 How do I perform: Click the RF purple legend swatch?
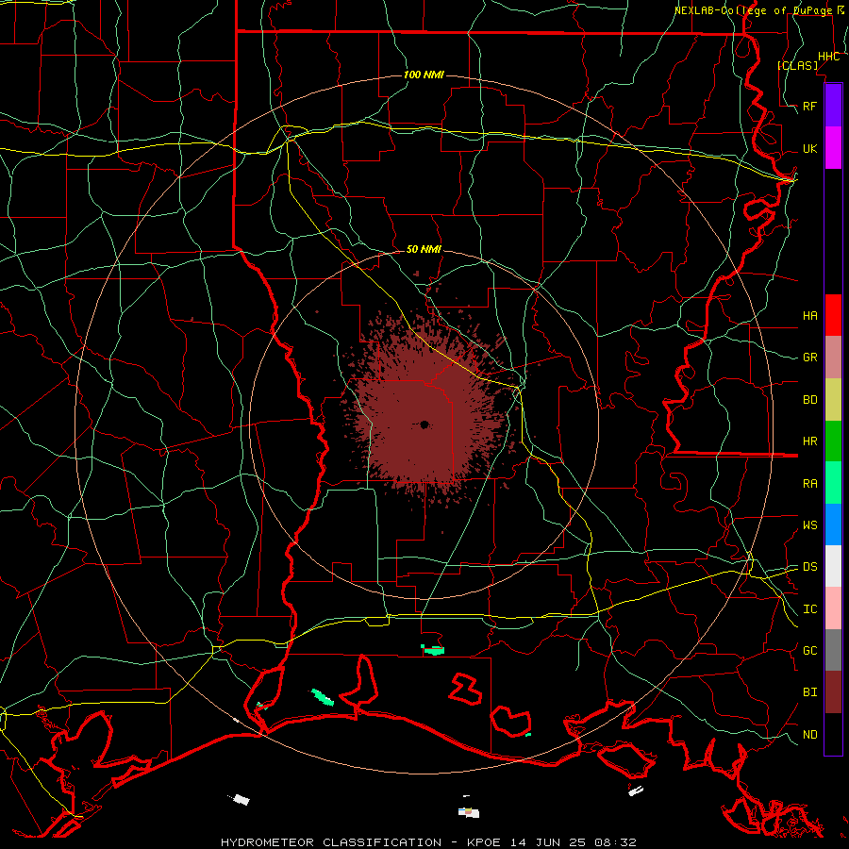coord(833,106)
